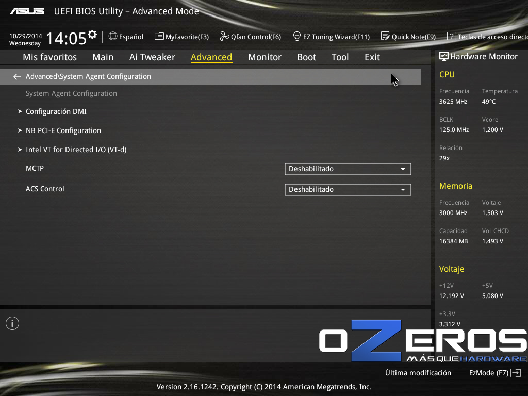528x396 pixels.
Task: Click Capacidad 16384 MB value
Action: click(454, 241)
